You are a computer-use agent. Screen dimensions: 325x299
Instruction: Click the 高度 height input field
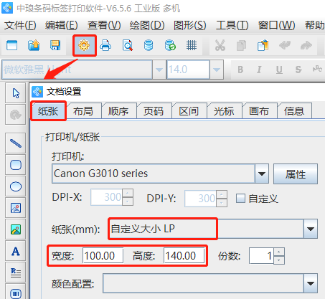point(184,256)
